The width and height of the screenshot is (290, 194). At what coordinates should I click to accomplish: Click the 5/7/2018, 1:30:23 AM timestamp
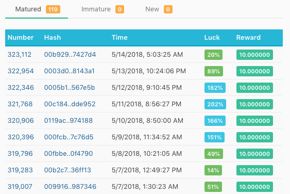[x=145, y=187]
